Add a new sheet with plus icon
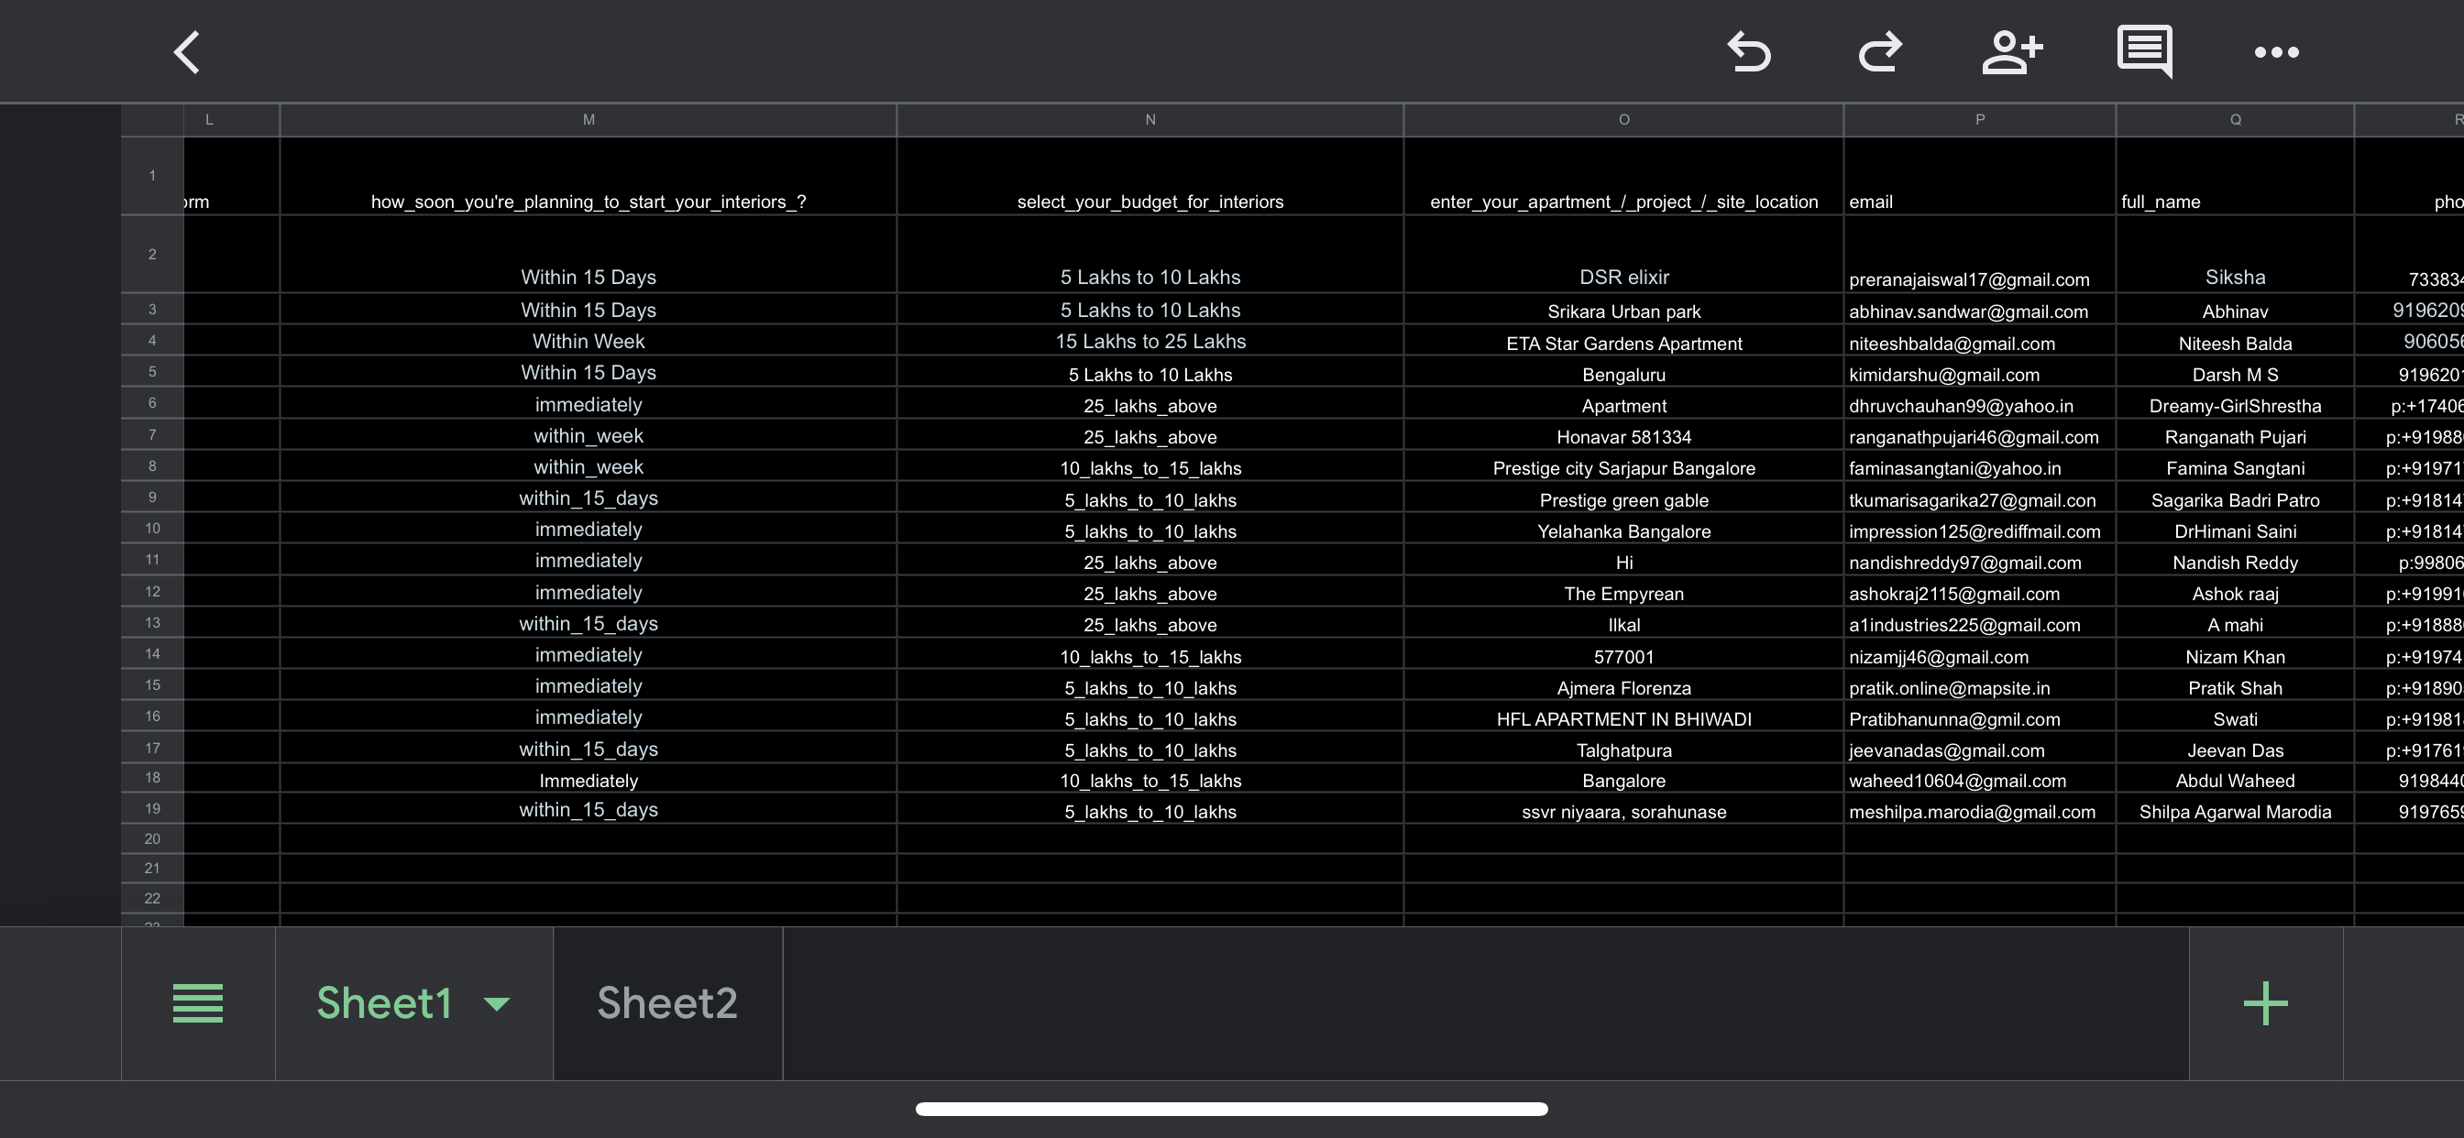The image size is (2464, 1138). pos(2265,1003)
